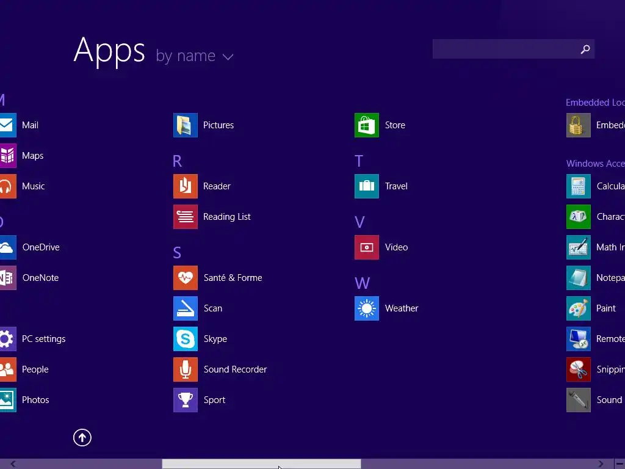
Task: Click the 'Sport' text label
Action: click(214, 400)
